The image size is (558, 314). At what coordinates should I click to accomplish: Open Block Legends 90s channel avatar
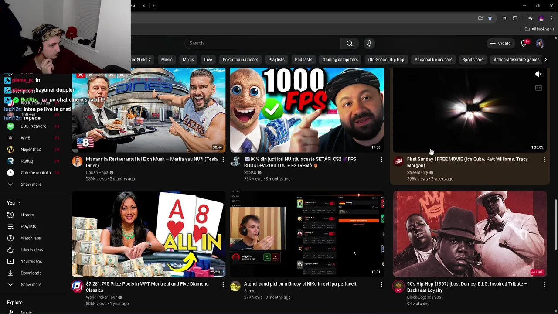398,286
